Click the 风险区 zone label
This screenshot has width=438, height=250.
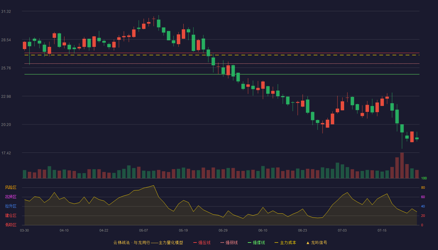click(x=11, y=187)
